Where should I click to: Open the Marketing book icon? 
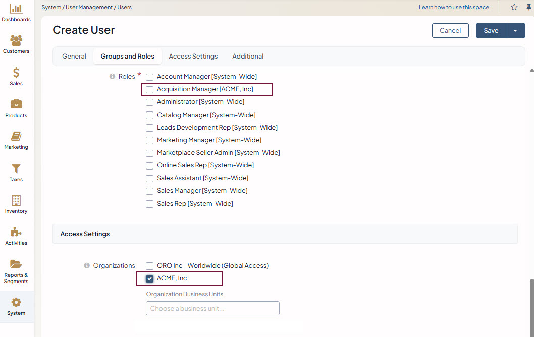(x=16, y=137)
